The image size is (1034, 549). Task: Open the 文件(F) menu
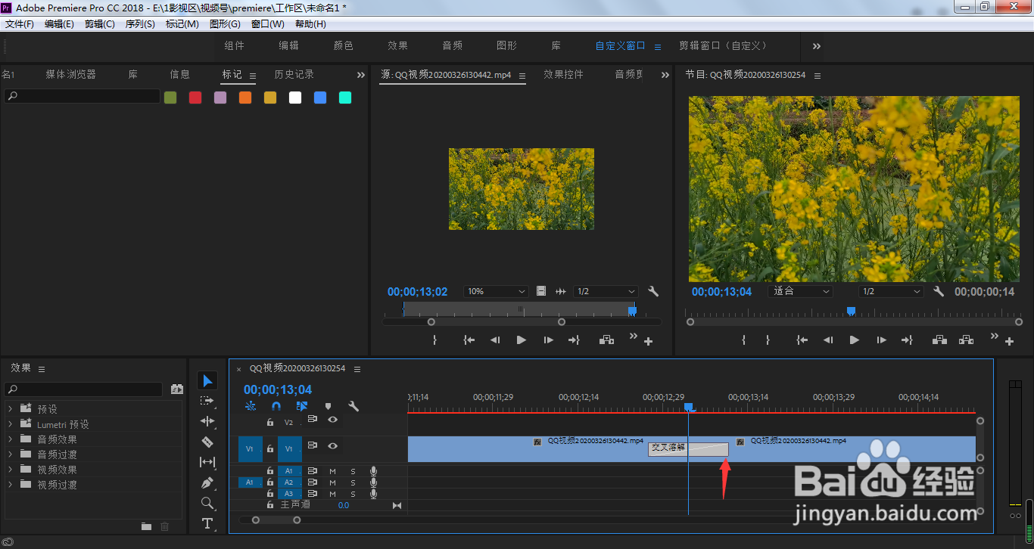click(20, 24)
